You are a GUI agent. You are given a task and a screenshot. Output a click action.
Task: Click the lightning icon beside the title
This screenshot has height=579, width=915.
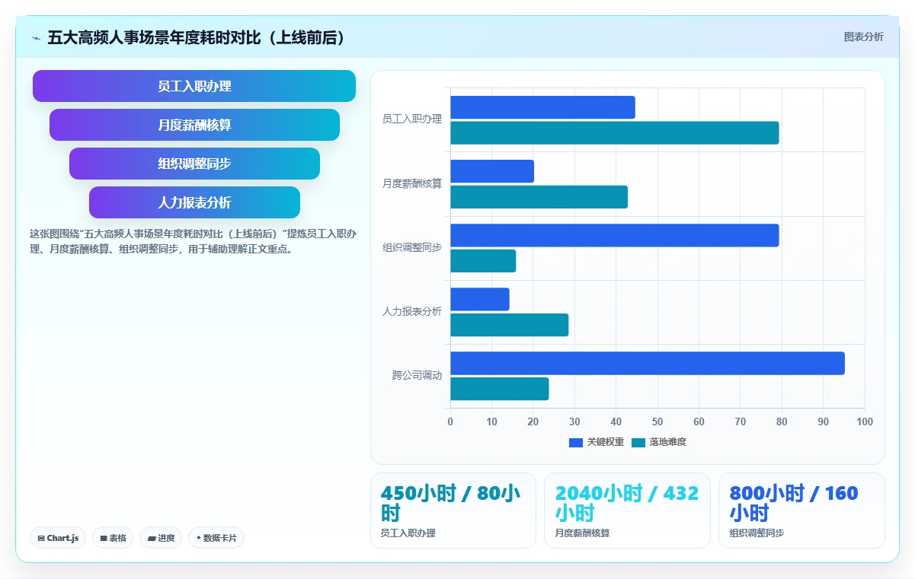coord(36,38)
